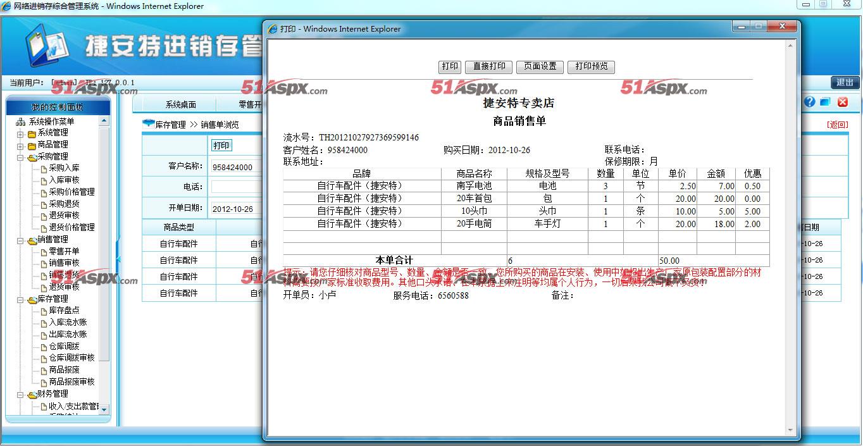Click the blue help question mark icon
863x446 pixels.
(x=810, y=102)
